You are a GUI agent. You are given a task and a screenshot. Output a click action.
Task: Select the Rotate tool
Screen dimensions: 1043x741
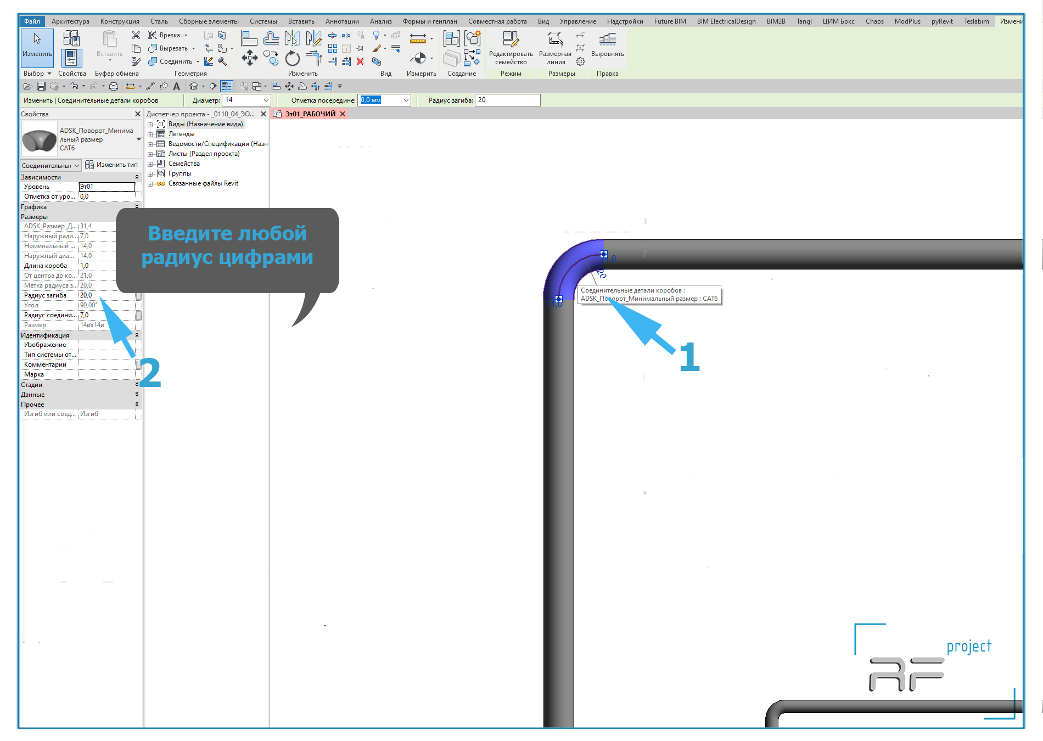293,58
